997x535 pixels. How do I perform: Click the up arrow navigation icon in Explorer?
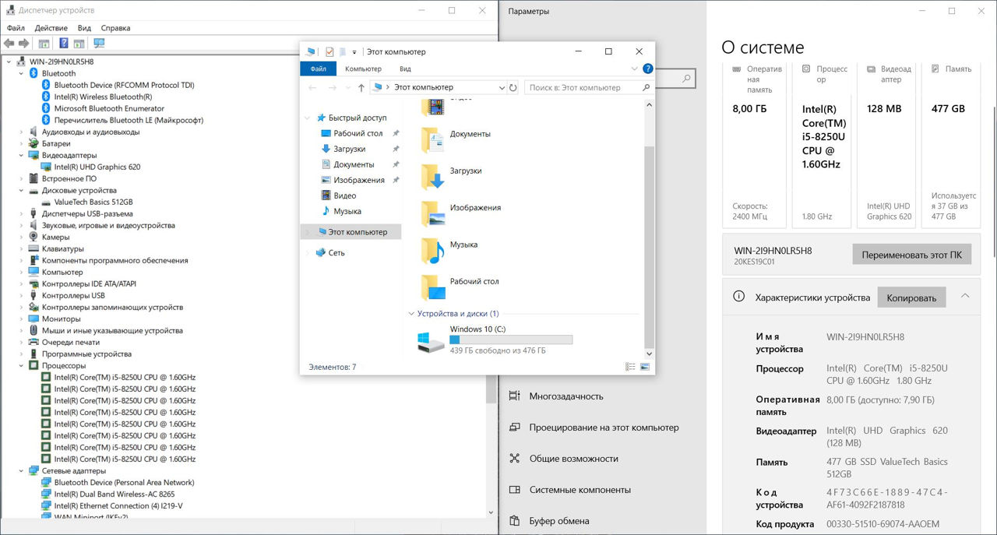pyautogui.click(x=361, y=88)
